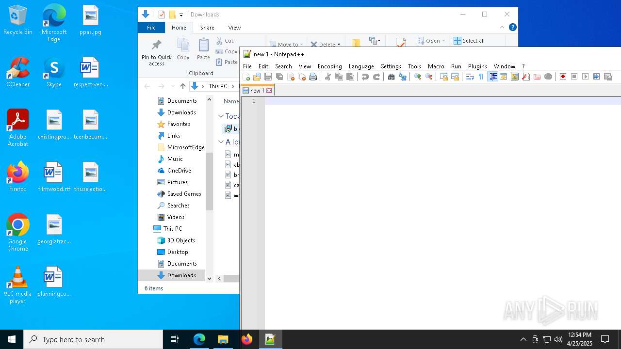
Task: Show hidden system tray icons chevron
Action: 523,339
